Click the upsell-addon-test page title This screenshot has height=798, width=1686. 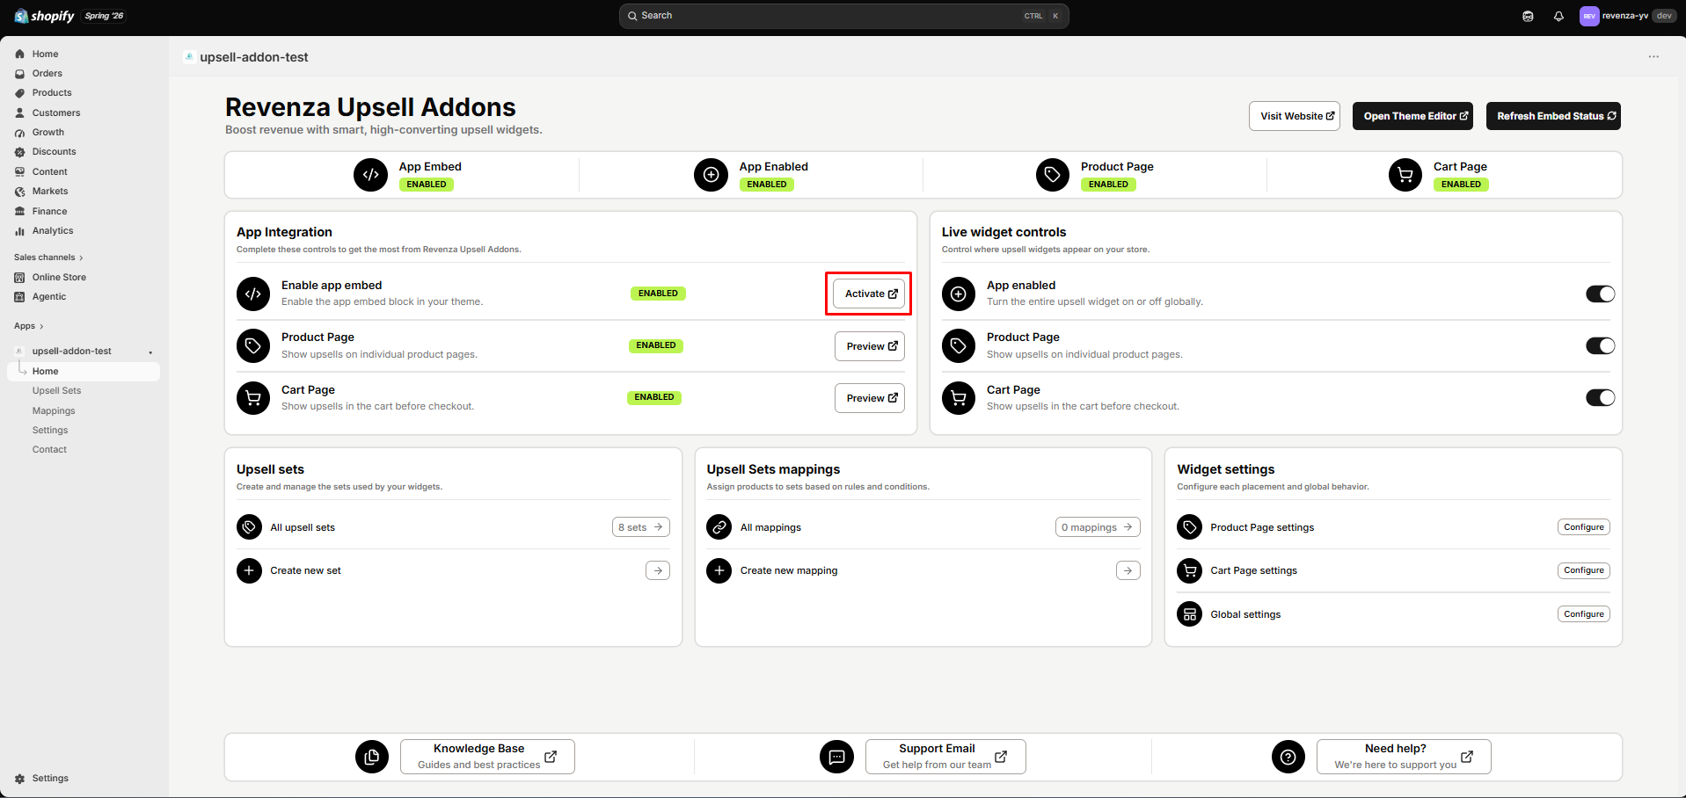click(x=254, y=57)
